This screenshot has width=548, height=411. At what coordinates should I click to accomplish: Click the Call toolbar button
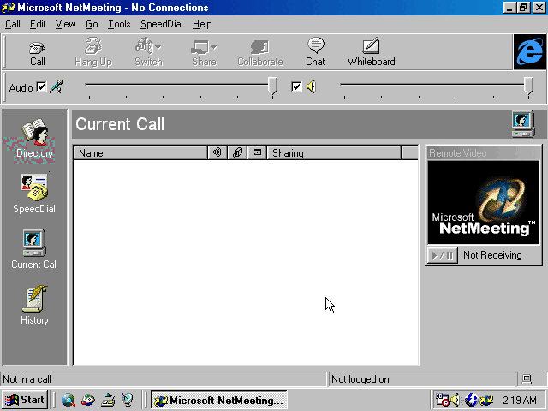pyautogui.click(x=37, y=53)
